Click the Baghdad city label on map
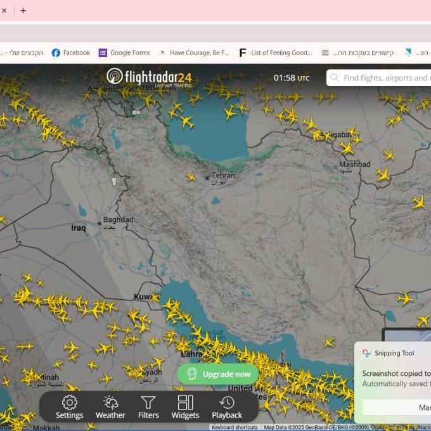 click(x=119, y=220)
